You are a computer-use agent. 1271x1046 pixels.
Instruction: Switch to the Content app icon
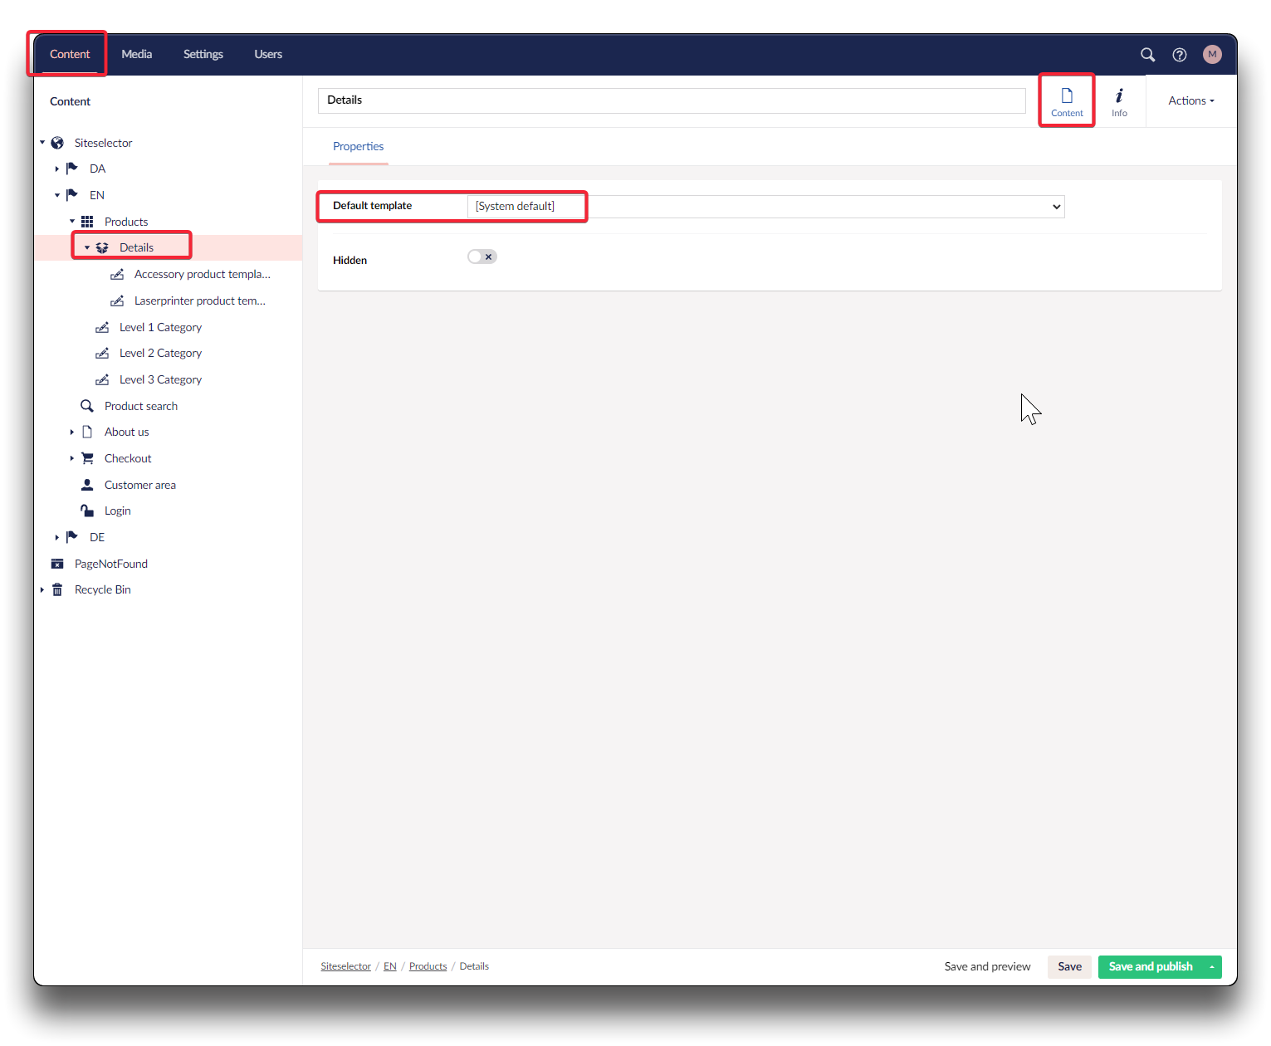[x=1067, y=102]
